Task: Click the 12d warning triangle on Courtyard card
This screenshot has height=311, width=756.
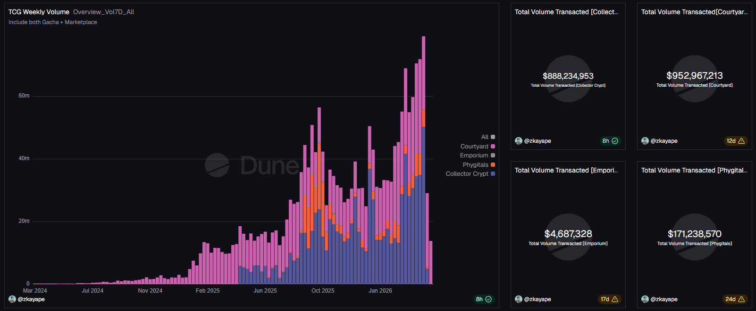Action: point(741,141)
